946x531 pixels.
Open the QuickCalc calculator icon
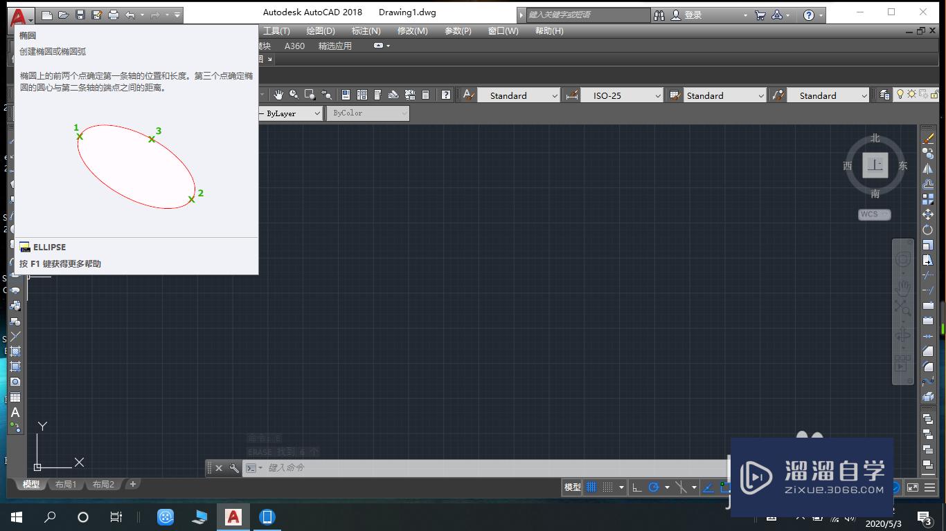click(426, 95)
